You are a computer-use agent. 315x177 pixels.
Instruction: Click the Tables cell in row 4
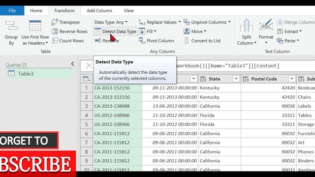(306, 116)
